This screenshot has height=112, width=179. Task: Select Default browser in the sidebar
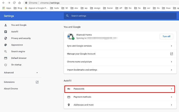click(19, 58)
